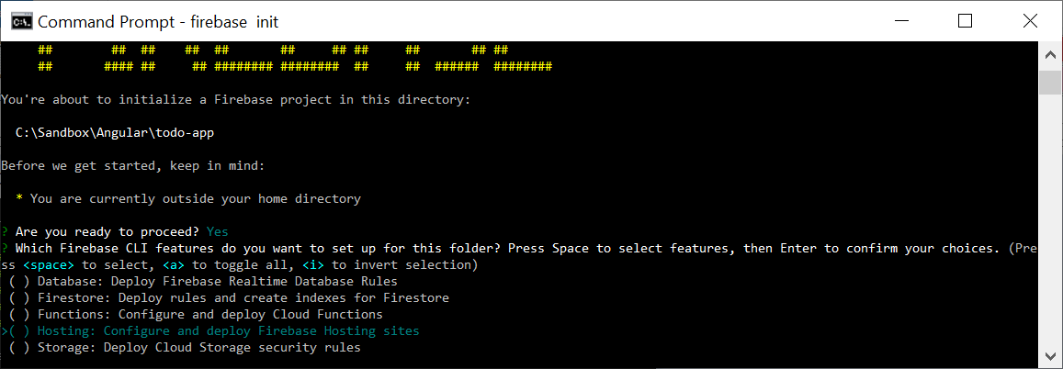Select the Hosting feature checkbox
Image resolution: width=1063 pixels, height=369 pixels.
19,331
